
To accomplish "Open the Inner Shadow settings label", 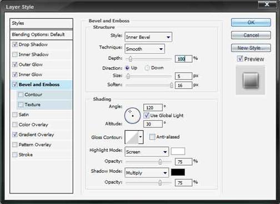I will click(33, 54).
